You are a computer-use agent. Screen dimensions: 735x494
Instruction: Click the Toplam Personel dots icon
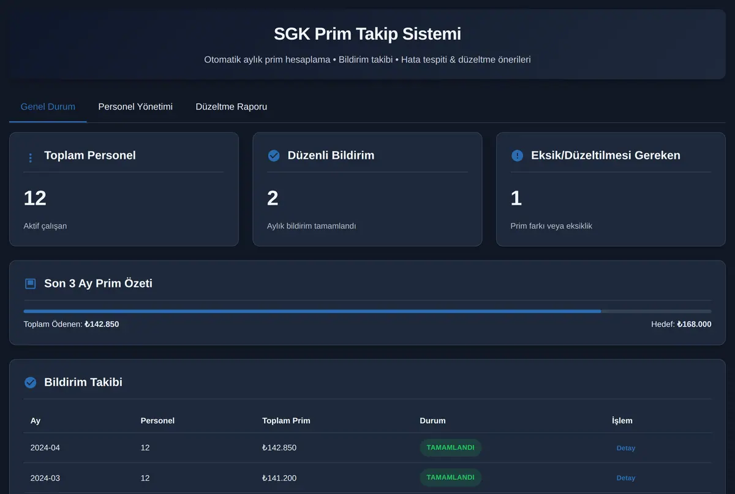[x=31, y=158]
